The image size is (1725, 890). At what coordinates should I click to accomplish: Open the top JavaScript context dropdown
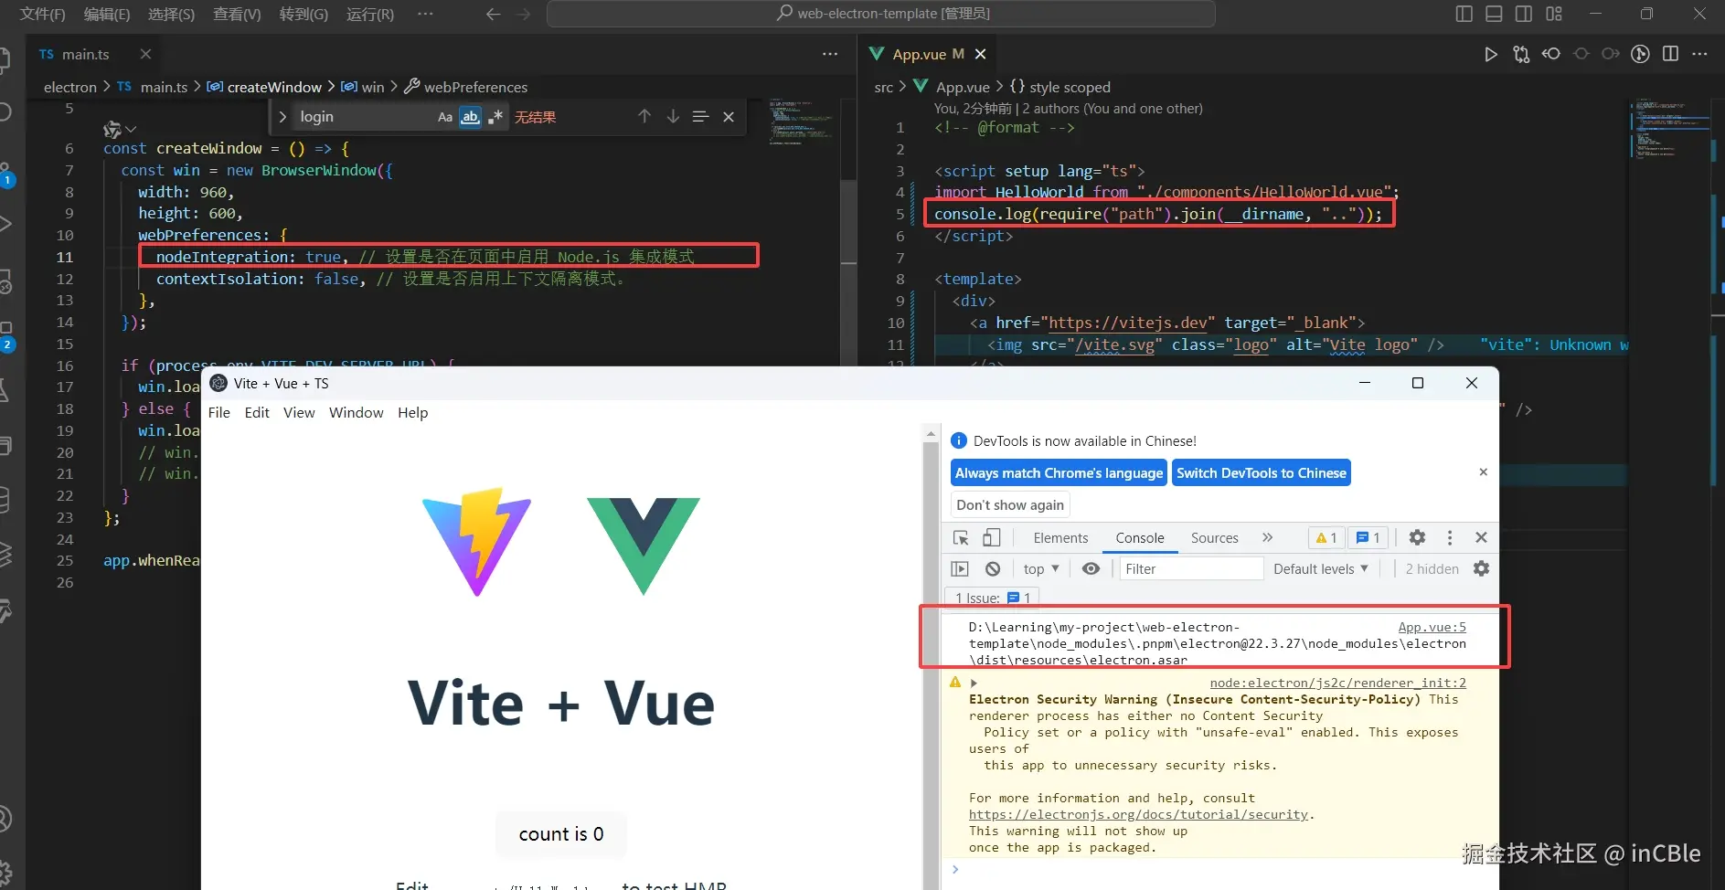click(x=1041, y=568)
